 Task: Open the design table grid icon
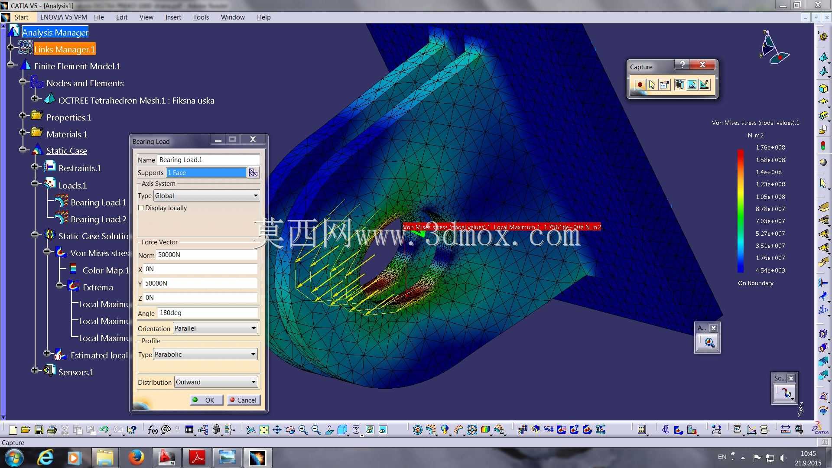click(189, 430)
